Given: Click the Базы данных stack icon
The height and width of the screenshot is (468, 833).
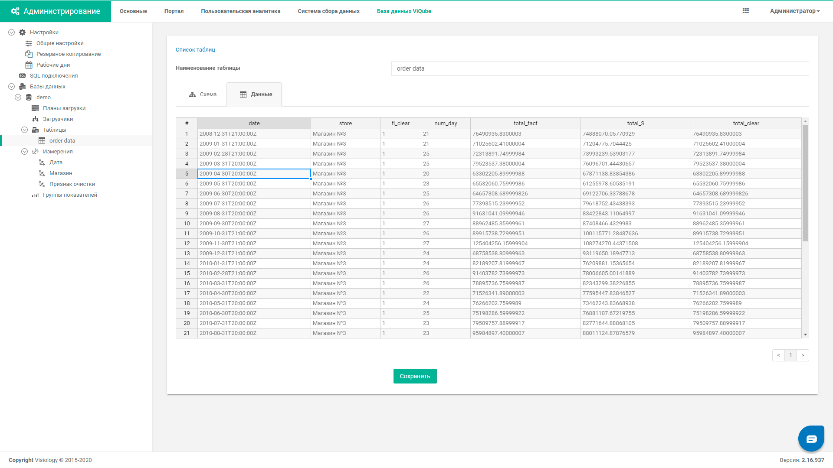Looking at the screenshot, I should (x=23, y=87).
